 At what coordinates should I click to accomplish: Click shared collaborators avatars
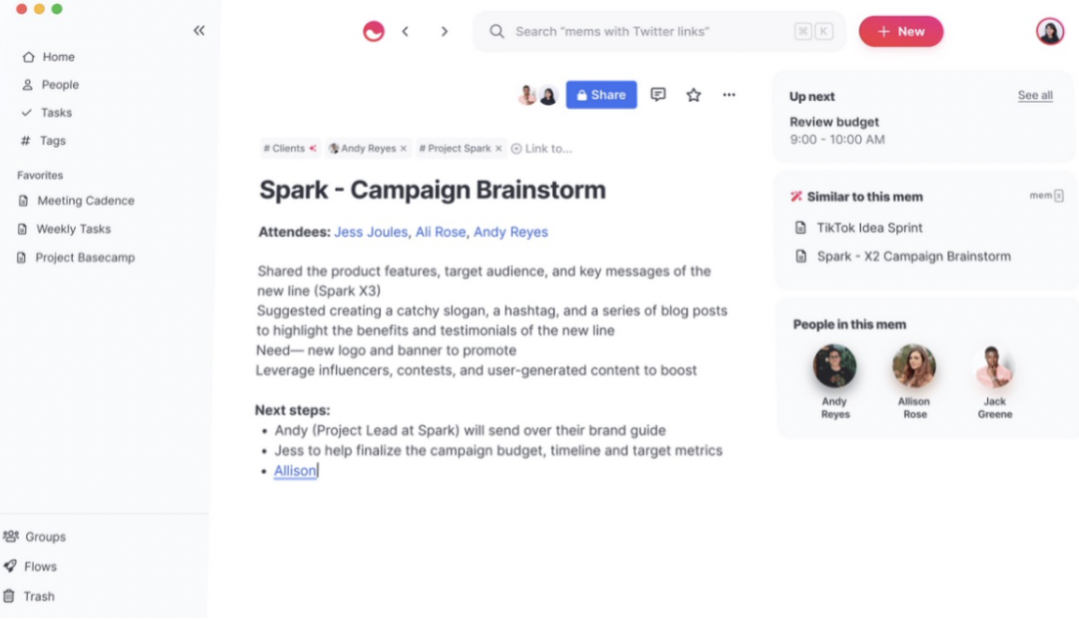[538, 95]
